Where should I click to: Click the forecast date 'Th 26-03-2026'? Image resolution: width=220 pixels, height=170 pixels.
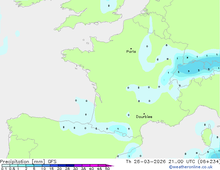point(146,162)
